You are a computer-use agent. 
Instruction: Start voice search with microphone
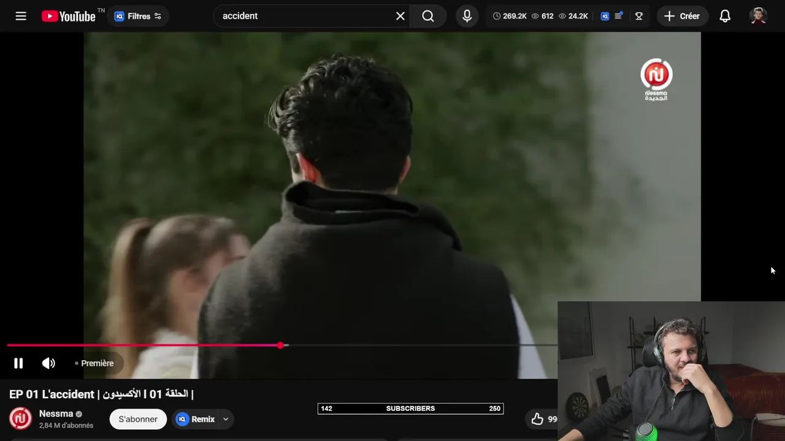pyautogui.click(x=467, y=16)
